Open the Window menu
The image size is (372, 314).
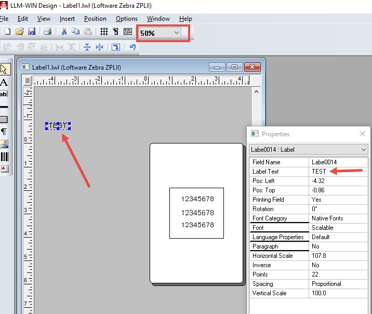(x=158, y=19)
